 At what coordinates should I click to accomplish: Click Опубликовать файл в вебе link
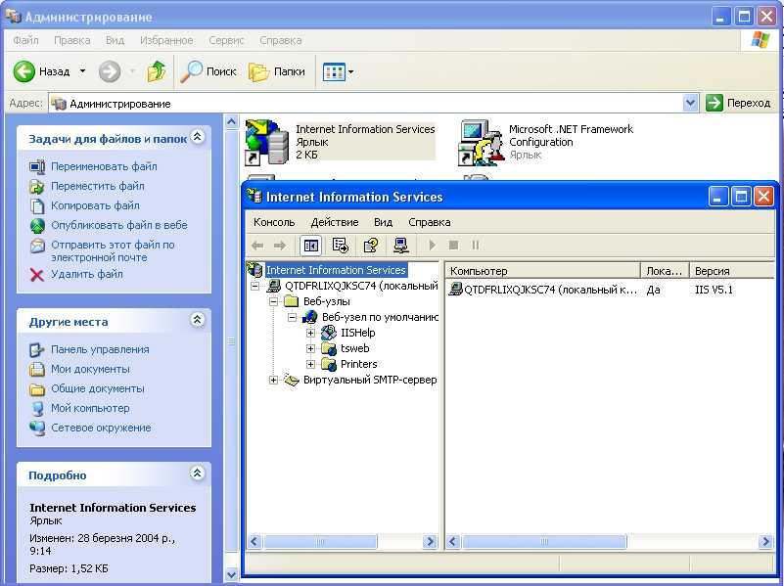click(119, 225)
